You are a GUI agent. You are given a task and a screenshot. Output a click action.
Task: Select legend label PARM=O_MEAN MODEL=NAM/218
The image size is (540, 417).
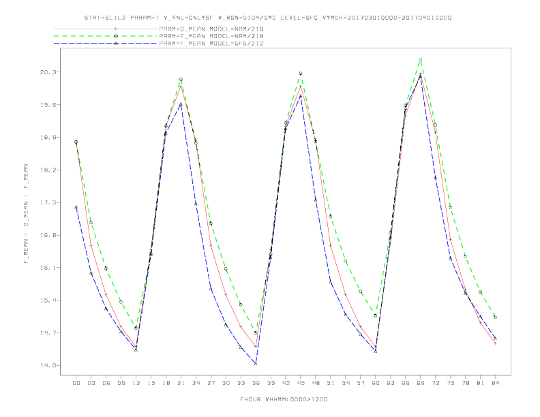coord(211,29)
